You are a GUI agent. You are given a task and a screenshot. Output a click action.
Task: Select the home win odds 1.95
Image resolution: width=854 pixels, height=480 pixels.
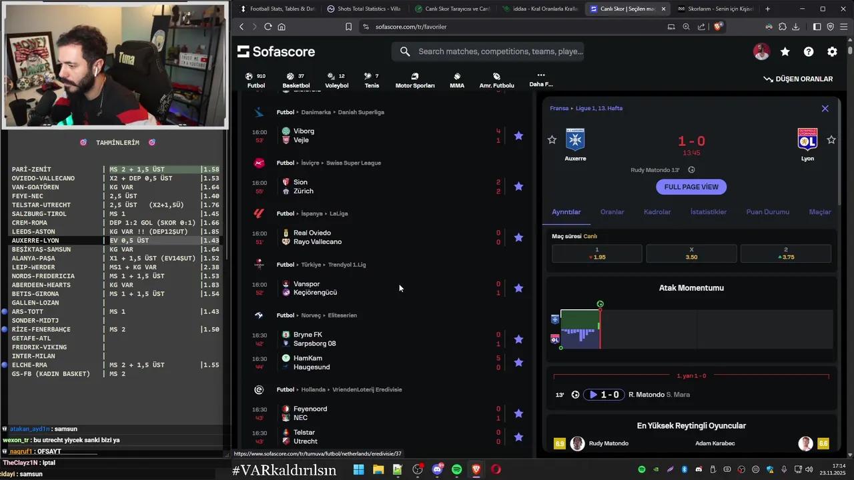coord(597,253)
